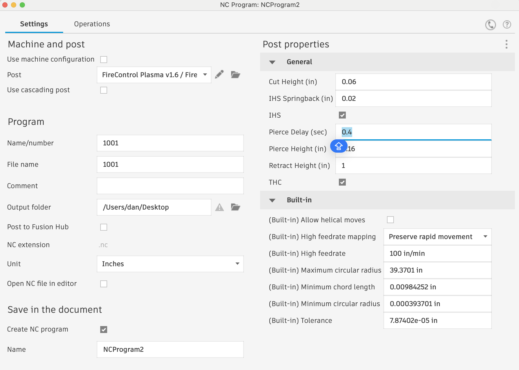Click the blue shift-arrow input indicator
This screenshot has height=370, width=519.
339,146
